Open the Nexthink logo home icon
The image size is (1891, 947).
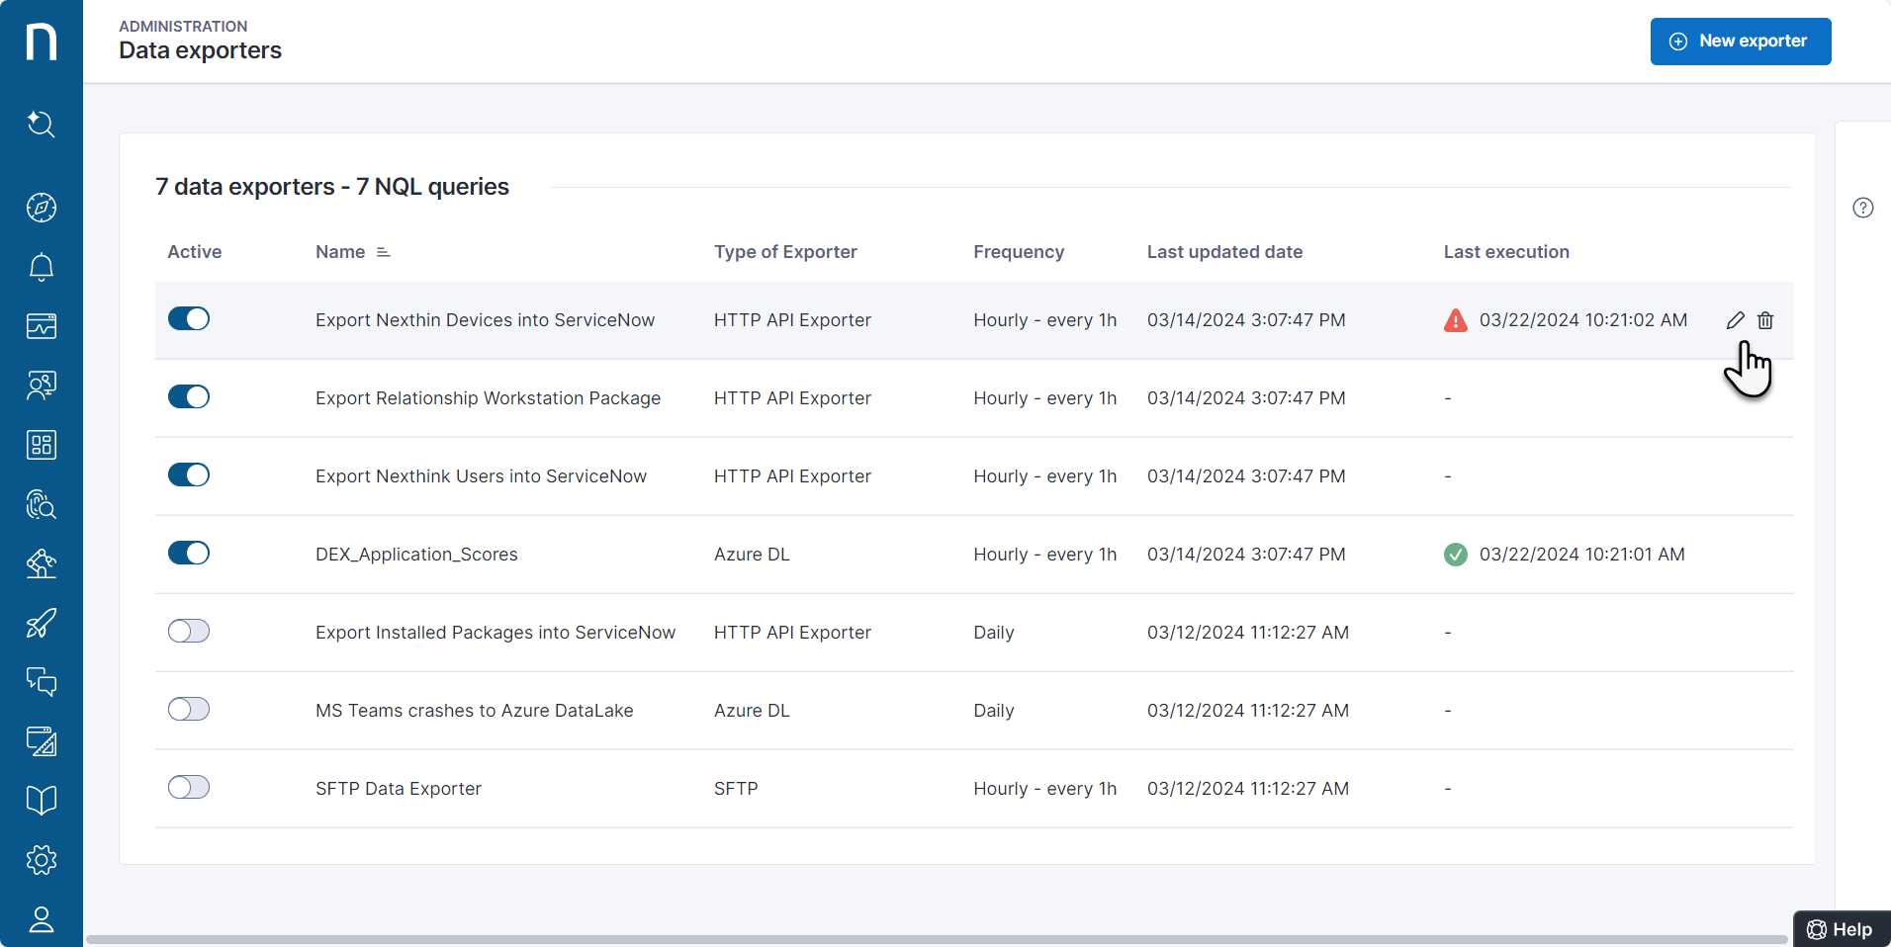click(41, 42)
